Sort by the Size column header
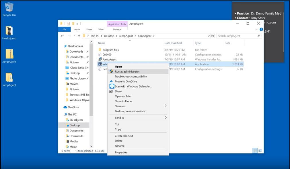 click(x=228, y=43)
